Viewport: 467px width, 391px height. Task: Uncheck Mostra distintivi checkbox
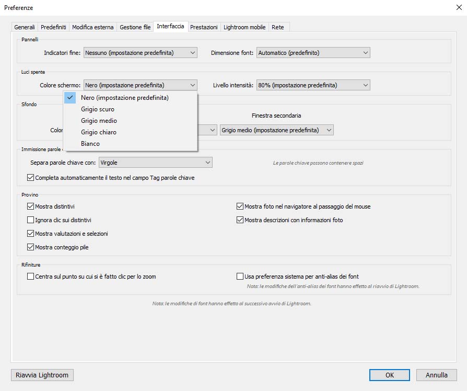[30, 206]
